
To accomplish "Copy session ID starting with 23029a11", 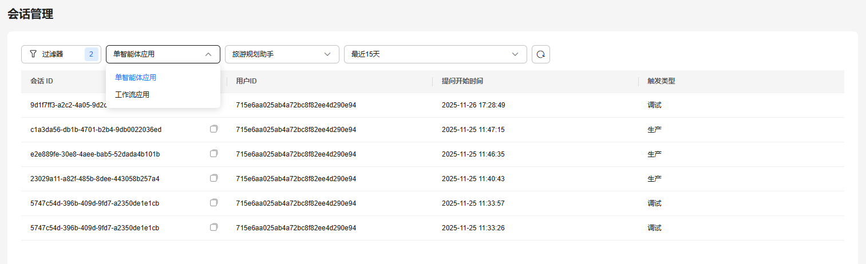I will (x=214, y=178).
